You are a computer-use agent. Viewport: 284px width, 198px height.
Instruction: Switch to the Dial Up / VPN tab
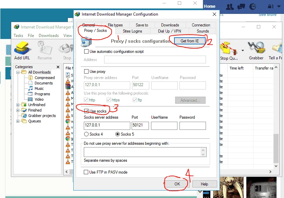click(169, 31)
